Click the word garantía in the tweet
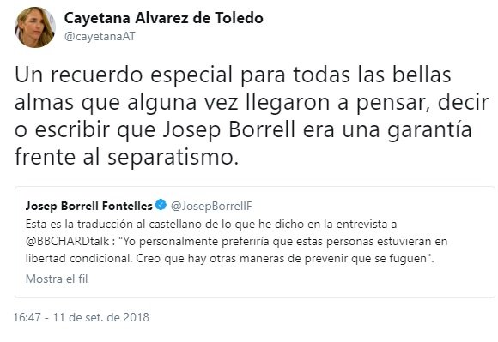This screenshot has width=498, height=342. tap(429, 130)
